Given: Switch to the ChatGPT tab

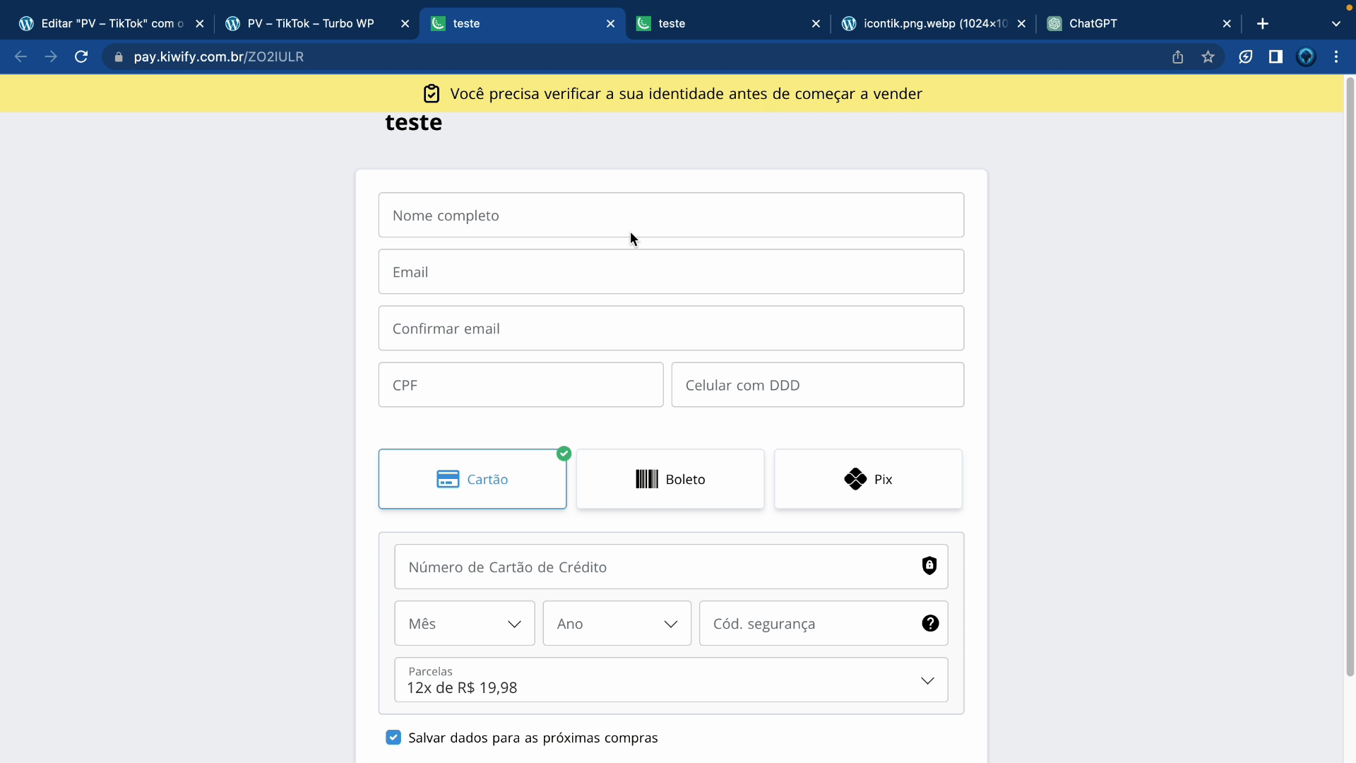Looking at the screenshot, I should click(x=1093, y=23).
